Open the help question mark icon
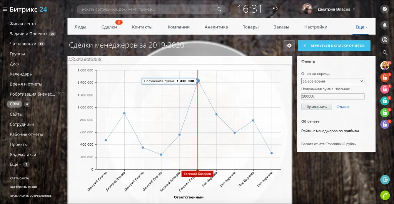Image resolution: width=394 pixels, height=204 pixels. pos(384,9)
